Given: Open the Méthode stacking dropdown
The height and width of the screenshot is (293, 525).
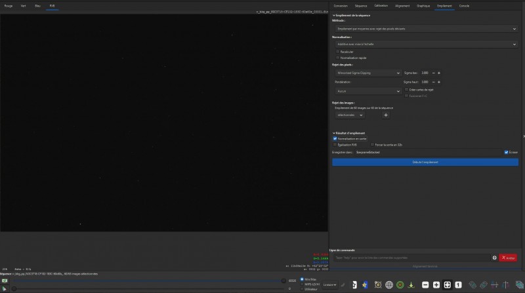Looking at the screenshot, I should pos(427,29).
